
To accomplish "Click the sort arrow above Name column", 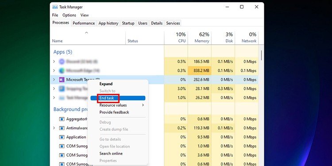I will (x=86, y=33).
